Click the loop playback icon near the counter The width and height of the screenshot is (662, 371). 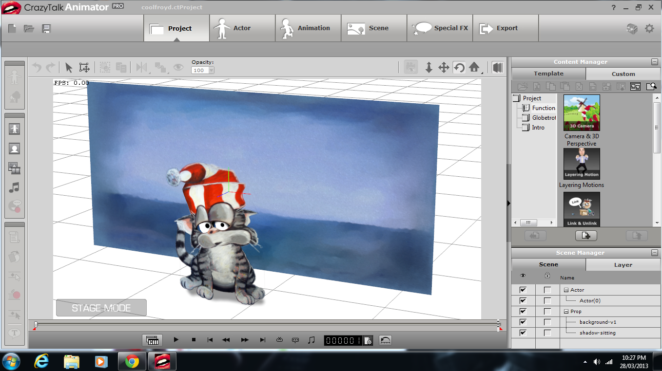point(385,340)
